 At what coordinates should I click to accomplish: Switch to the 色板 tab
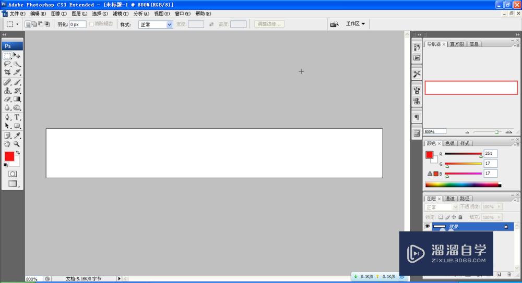pos(450,143)
